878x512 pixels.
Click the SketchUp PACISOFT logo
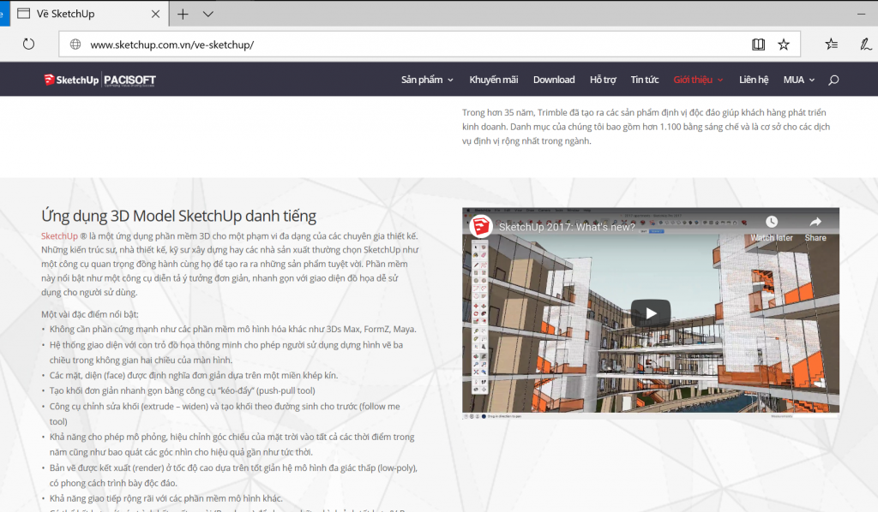coord(99,80)
